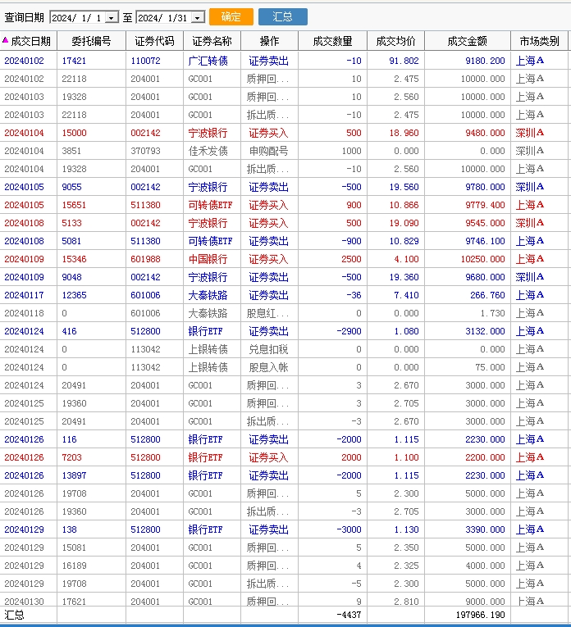Screen dimensions: 571x627
Task: Click price 91.802 cell
Action: click(x=404, y=61)
